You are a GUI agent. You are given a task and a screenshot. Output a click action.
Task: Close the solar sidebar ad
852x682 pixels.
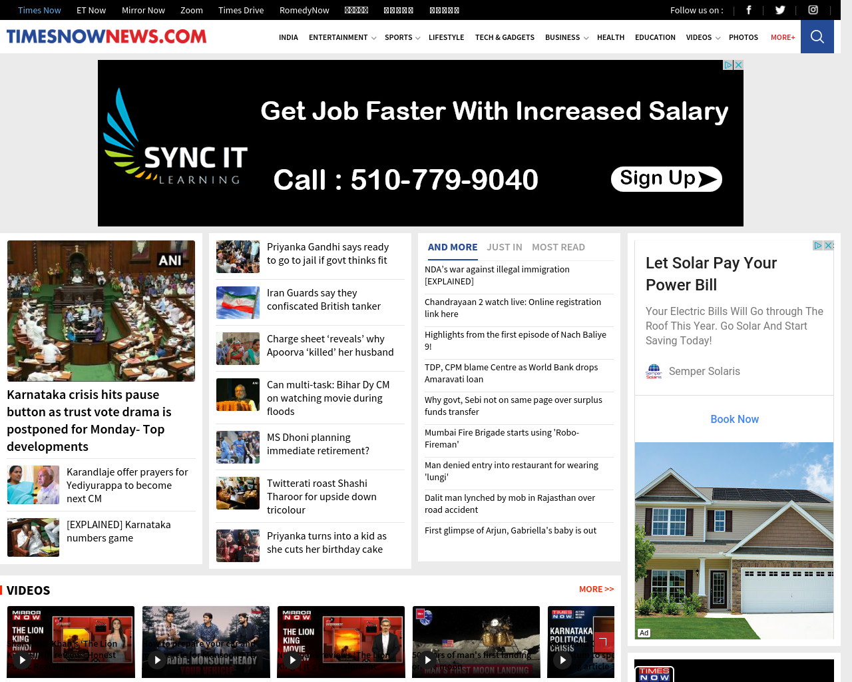click(829, 246)
